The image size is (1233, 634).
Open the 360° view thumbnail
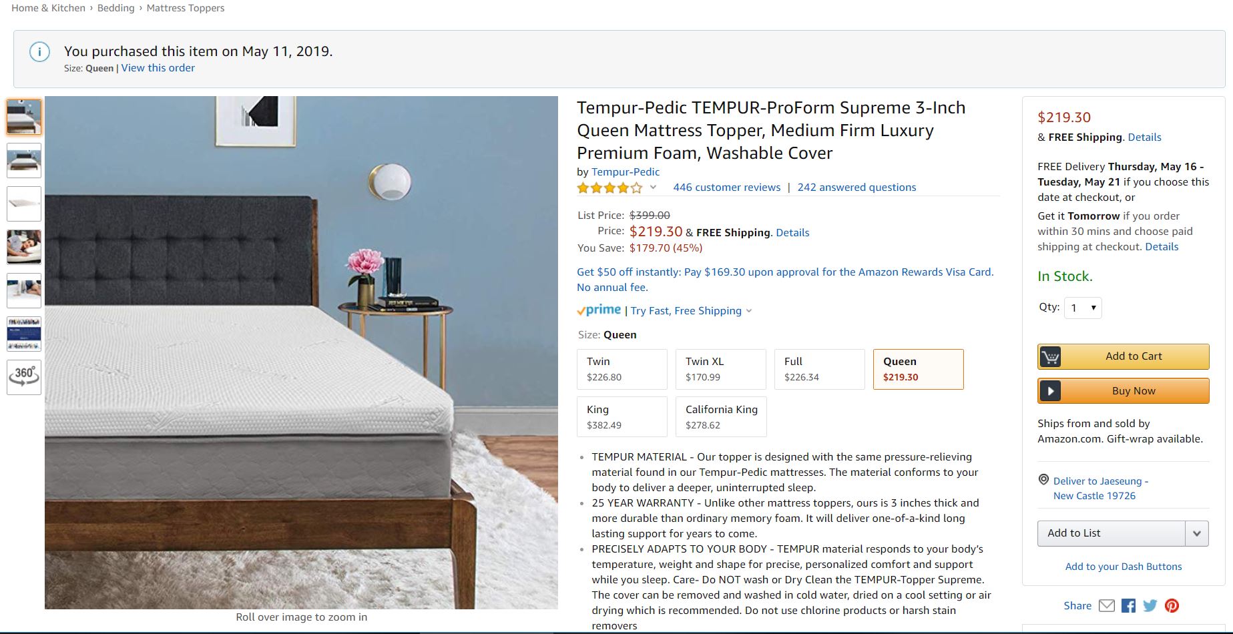point(24,377)
